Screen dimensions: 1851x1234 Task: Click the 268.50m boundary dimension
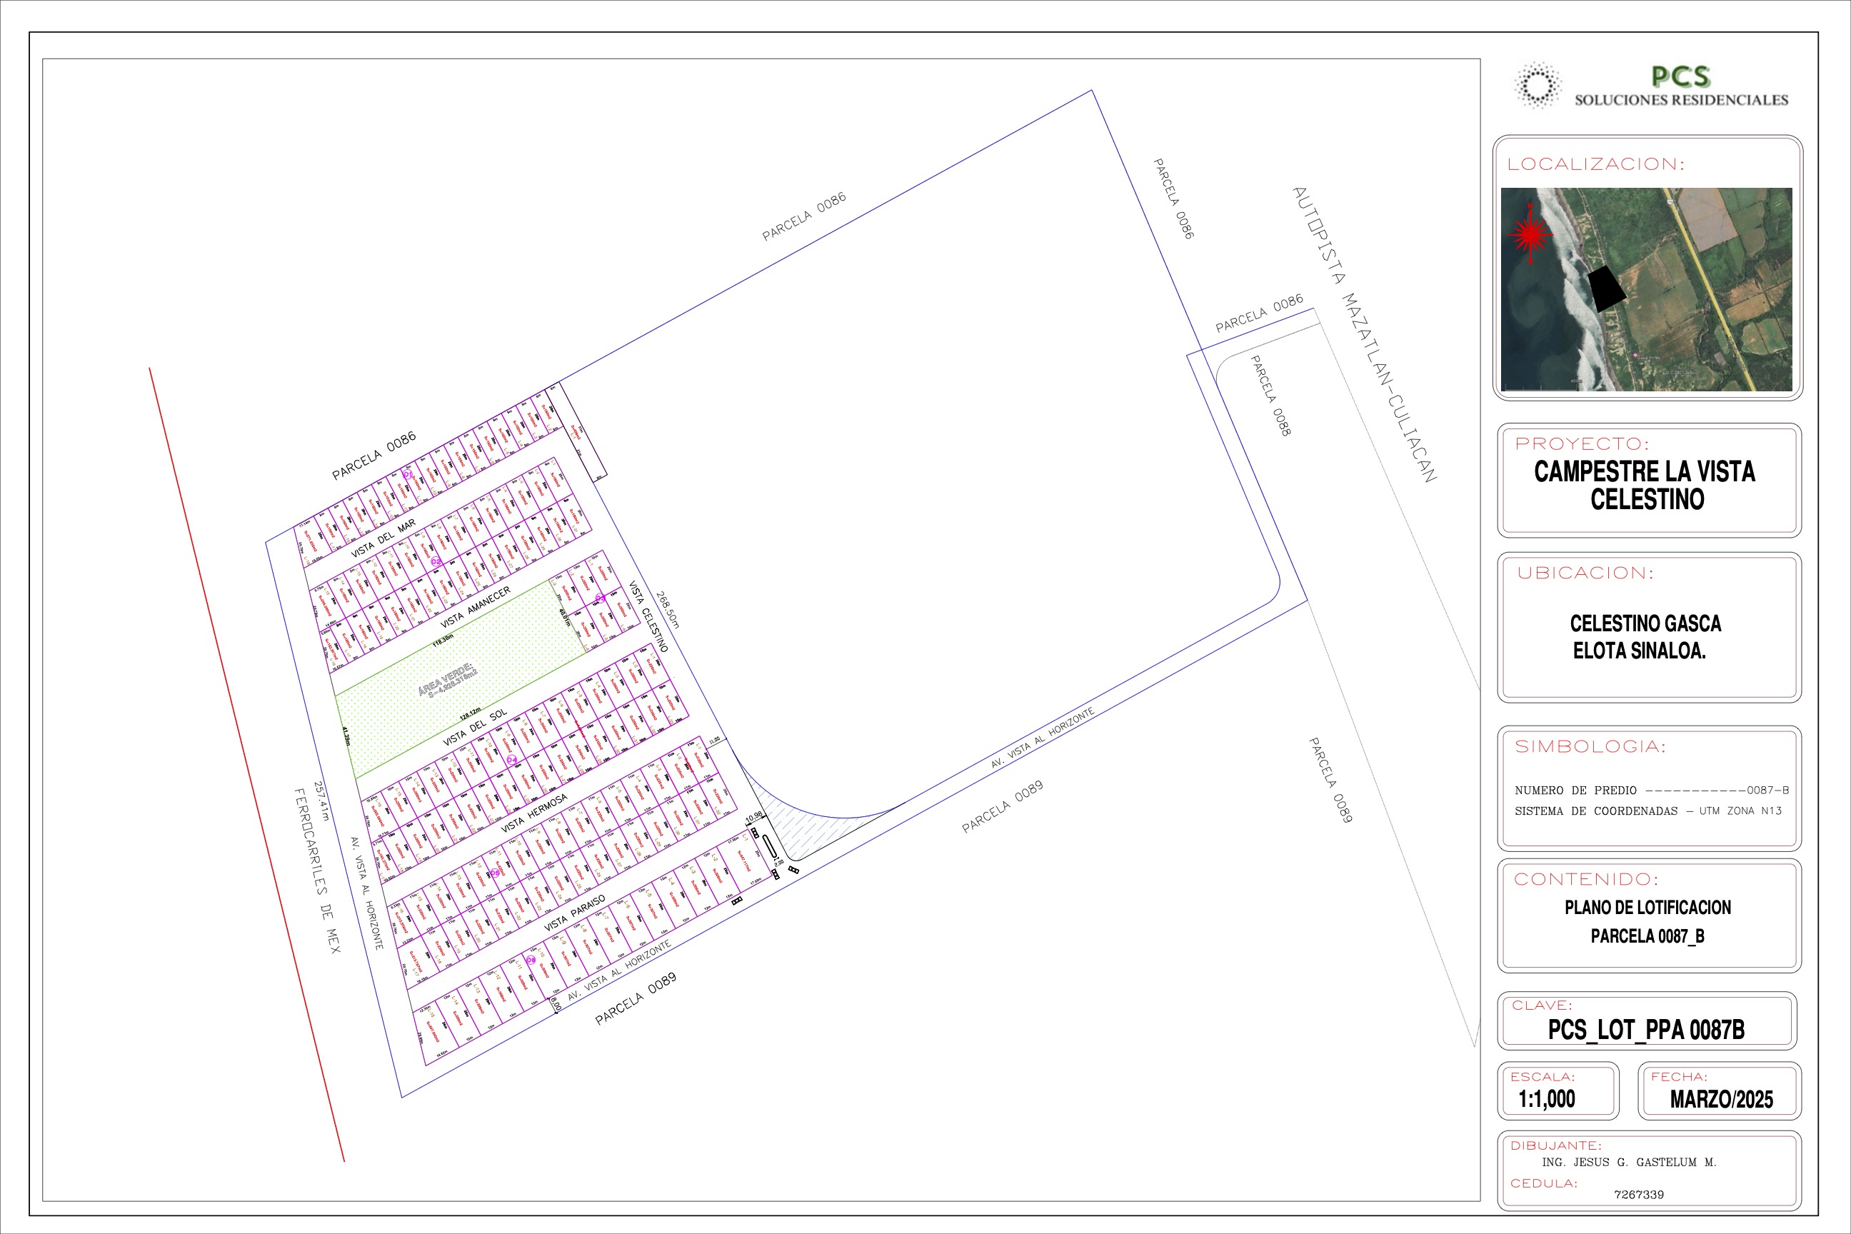click(x=668, y=610)
